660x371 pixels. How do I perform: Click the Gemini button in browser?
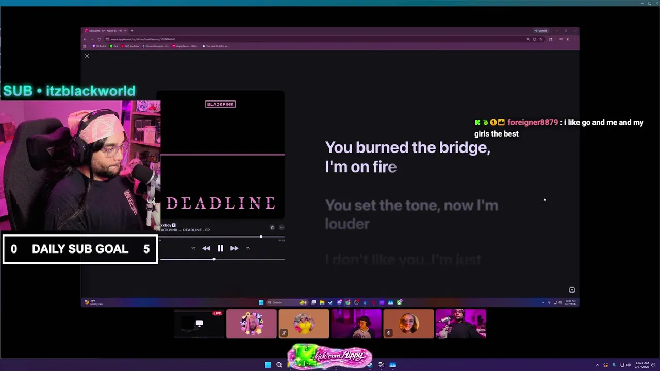coord(541,31)
